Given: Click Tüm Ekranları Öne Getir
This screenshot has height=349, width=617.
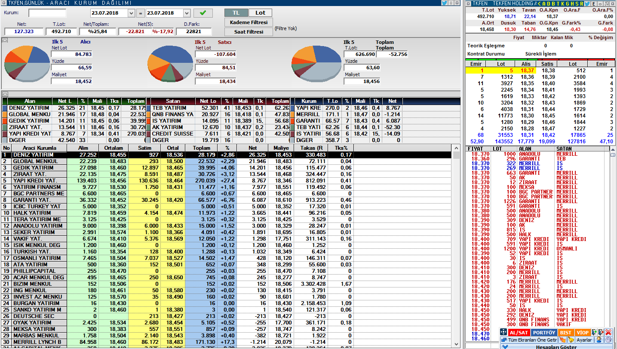Looking at the screenshot, I should click(x=529, y=340).
